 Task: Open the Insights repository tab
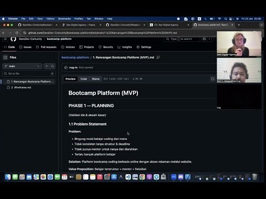click(125, 47)
